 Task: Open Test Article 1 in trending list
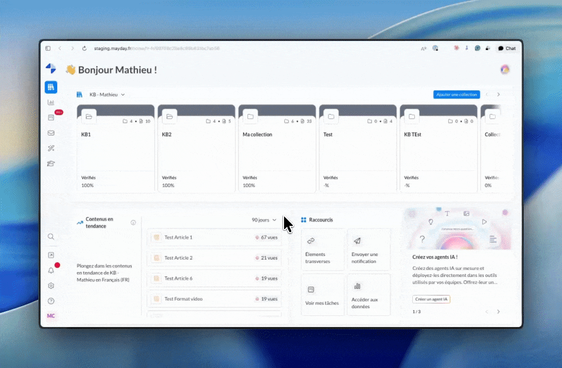pyautogui.click(x=215, y=237)
